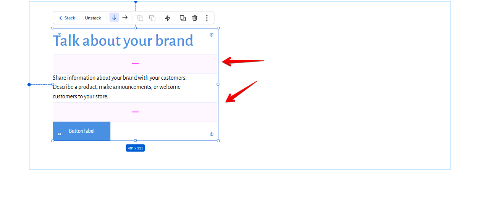Select the vertical stack direction arrow
The width and height of the screenshot is (480, 199).
pyautogui.click(x=114, y=18)
